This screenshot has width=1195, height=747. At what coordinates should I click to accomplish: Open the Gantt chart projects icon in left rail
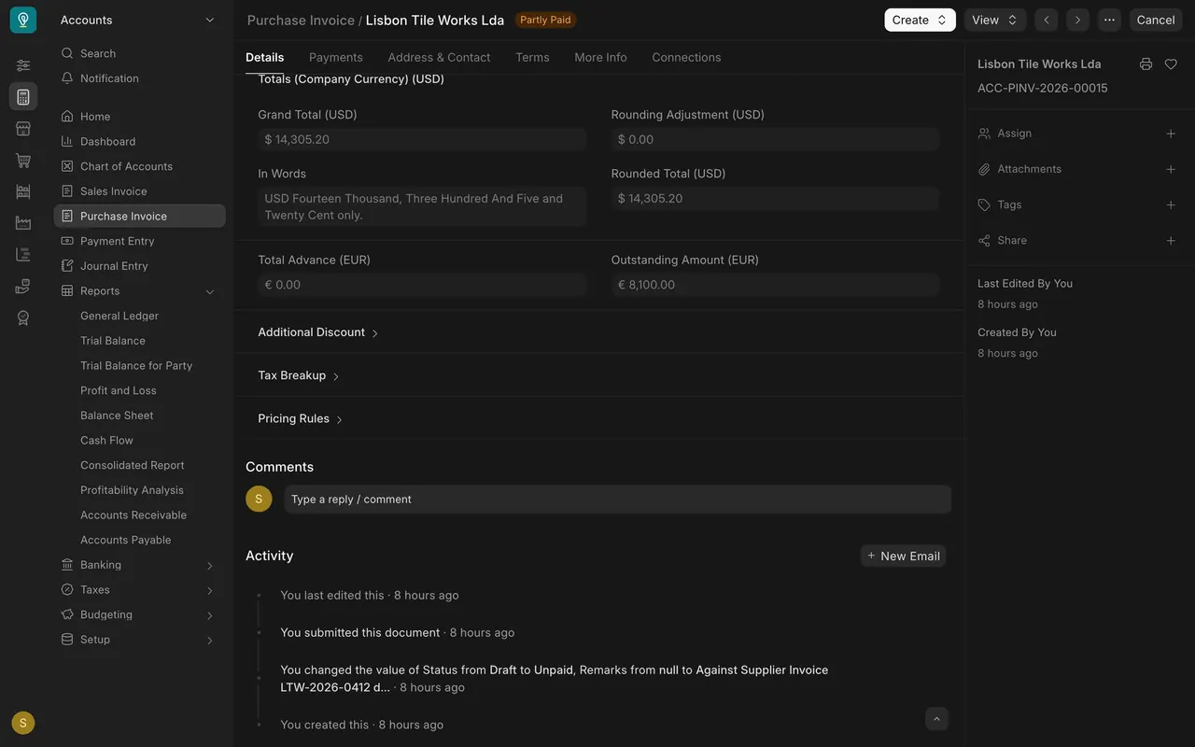click(x=23, y=255)
